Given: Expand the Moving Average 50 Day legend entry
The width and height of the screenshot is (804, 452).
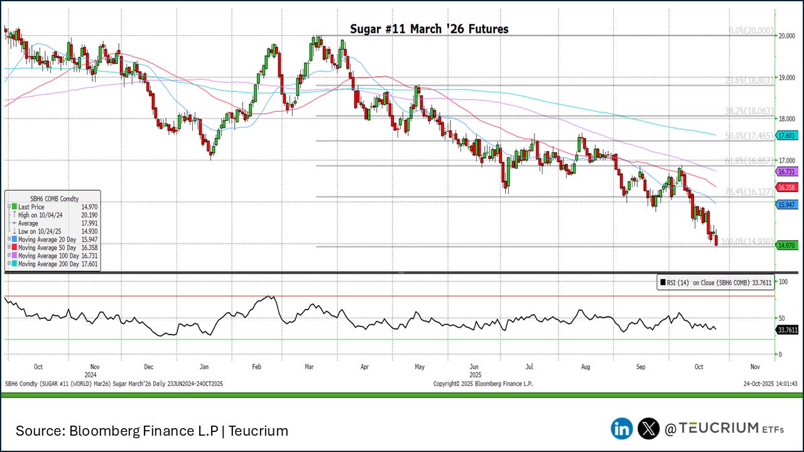Looking at the screenshot, I should click(8, 248).
